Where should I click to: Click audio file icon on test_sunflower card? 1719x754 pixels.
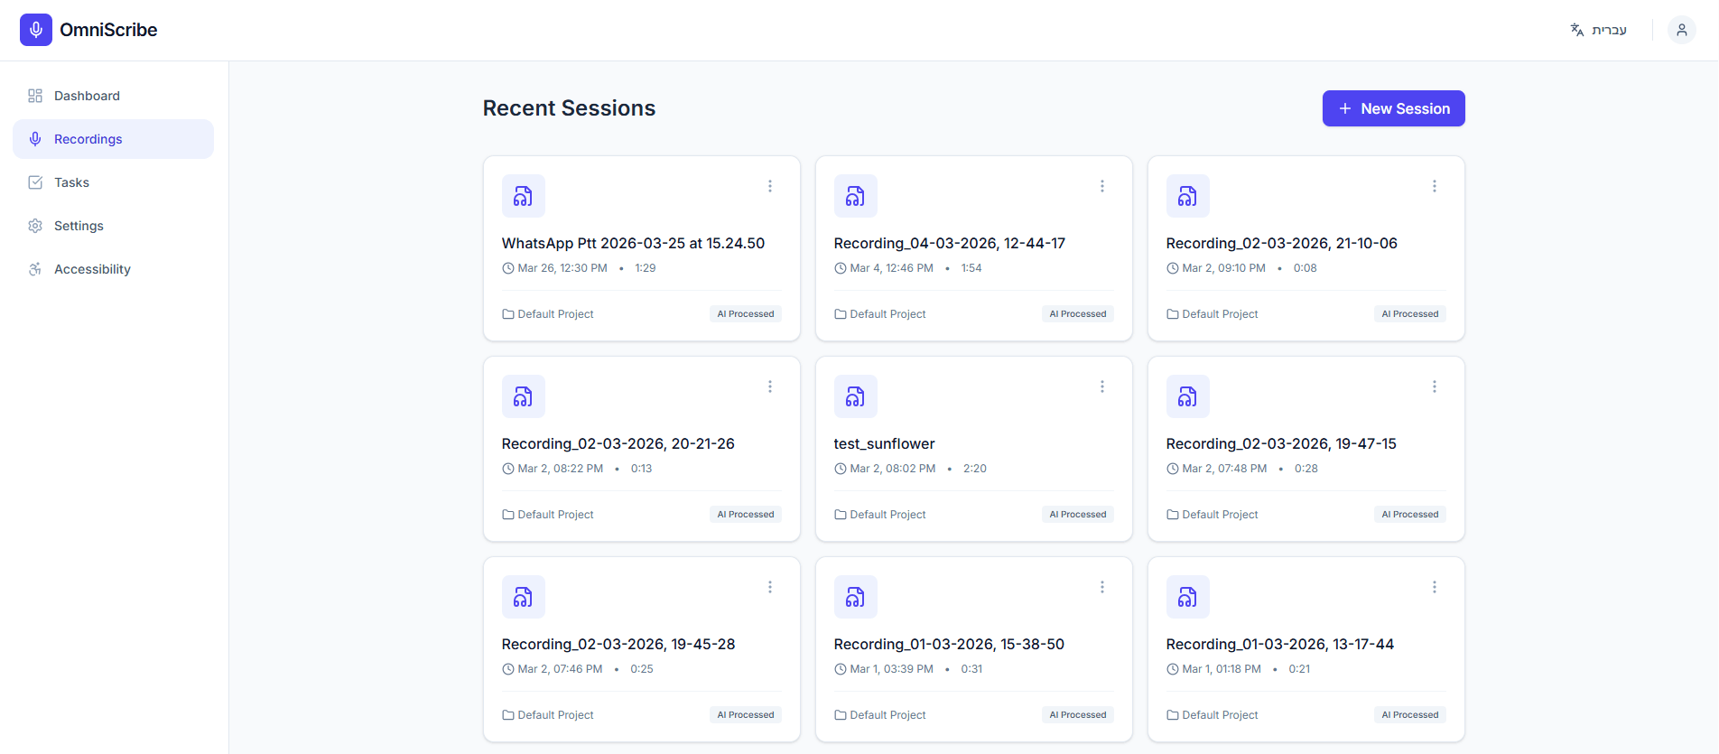pos(855,396)
